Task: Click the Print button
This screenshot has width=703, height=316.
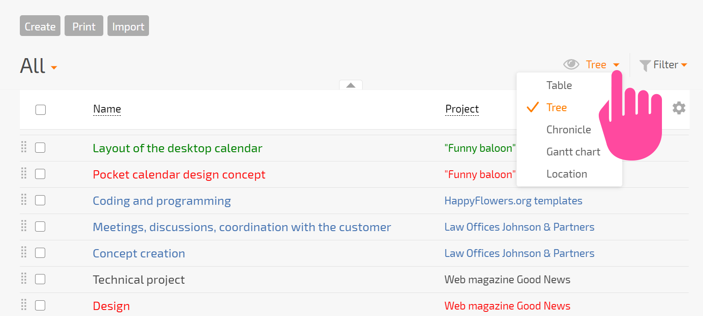Action: 84,26
